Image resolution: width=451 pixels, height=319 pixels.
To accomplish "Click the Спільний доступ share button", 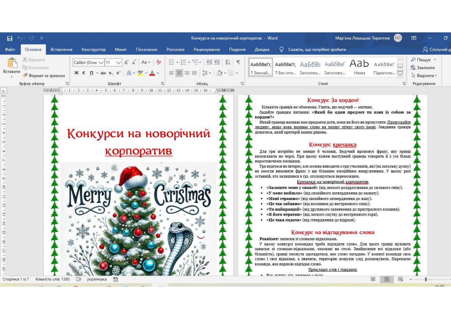I will (x=437, y=49).
